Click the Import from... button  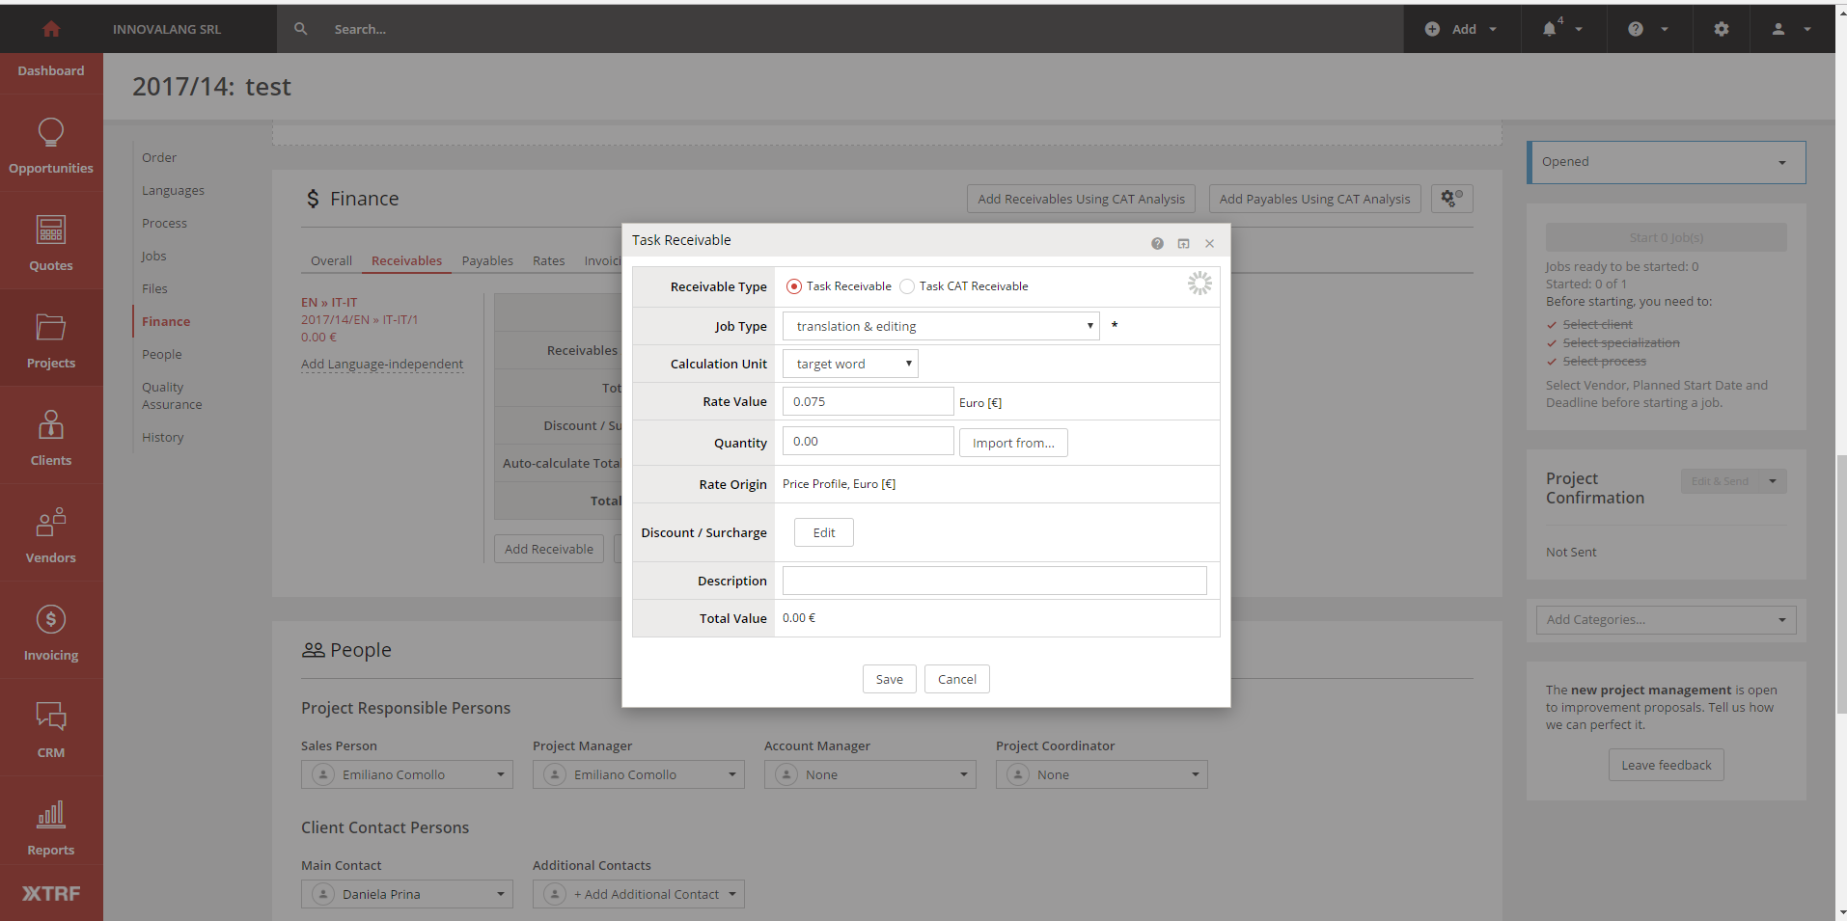point(1013,443)
